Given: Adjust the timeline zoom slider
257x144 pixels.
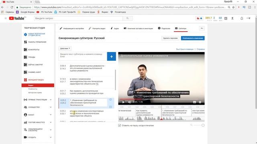Looking at the screenshot, I should click(x=199, y=125).
